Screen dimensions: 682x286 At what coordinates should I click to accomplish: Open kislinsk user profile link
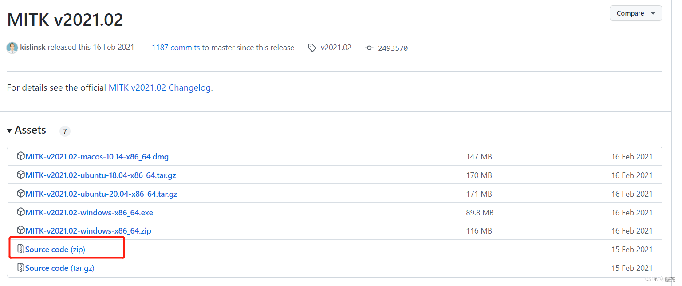point(33,47)
